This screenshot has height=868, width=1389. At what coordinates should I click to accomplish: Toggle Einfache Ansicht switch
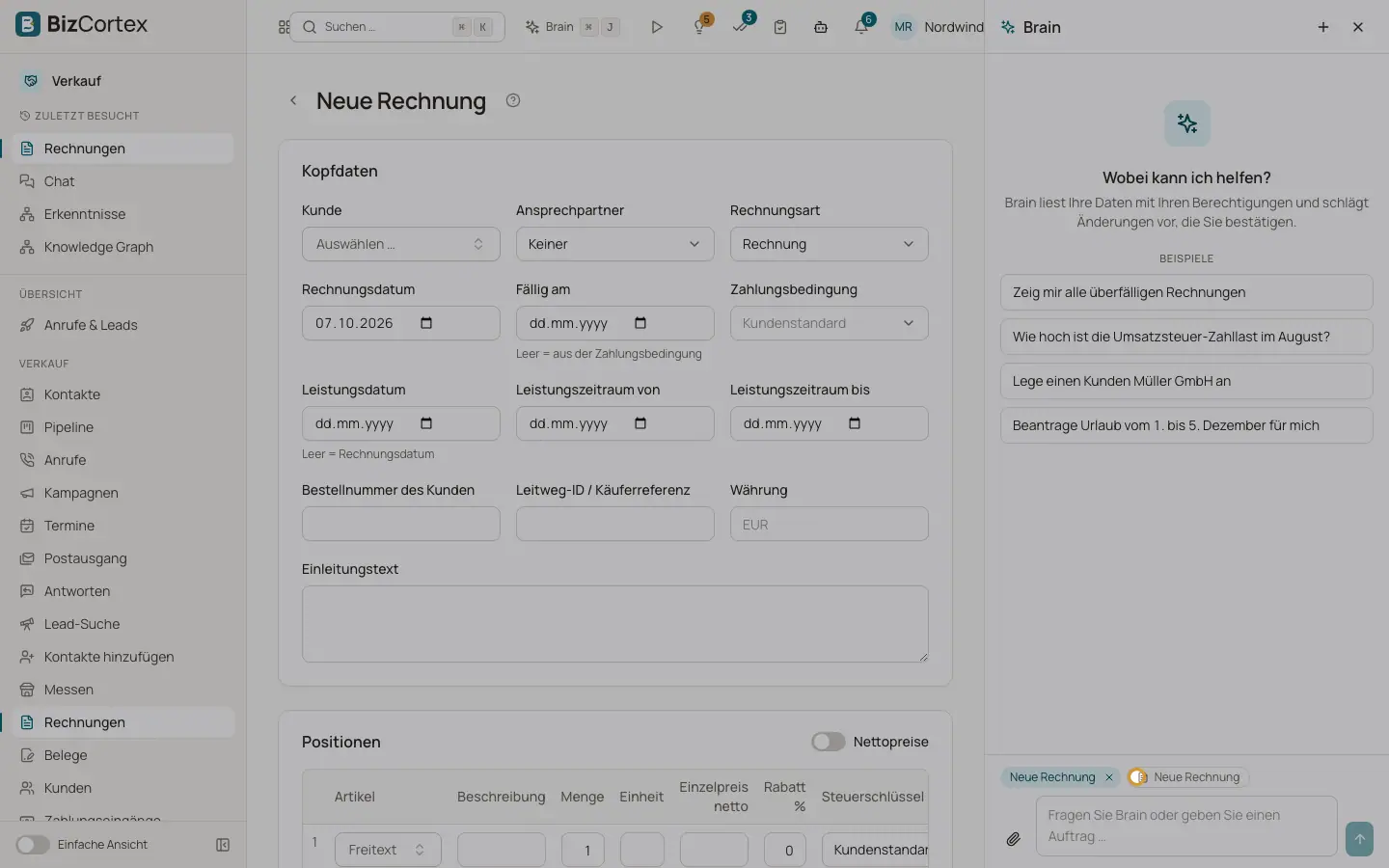33,845
